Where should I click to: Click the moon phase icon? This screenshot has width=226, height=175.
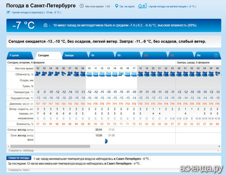click(x=106, y=141)
